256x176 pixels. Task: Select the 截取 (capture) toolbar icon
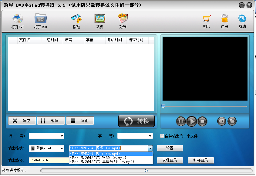[77, 21]
